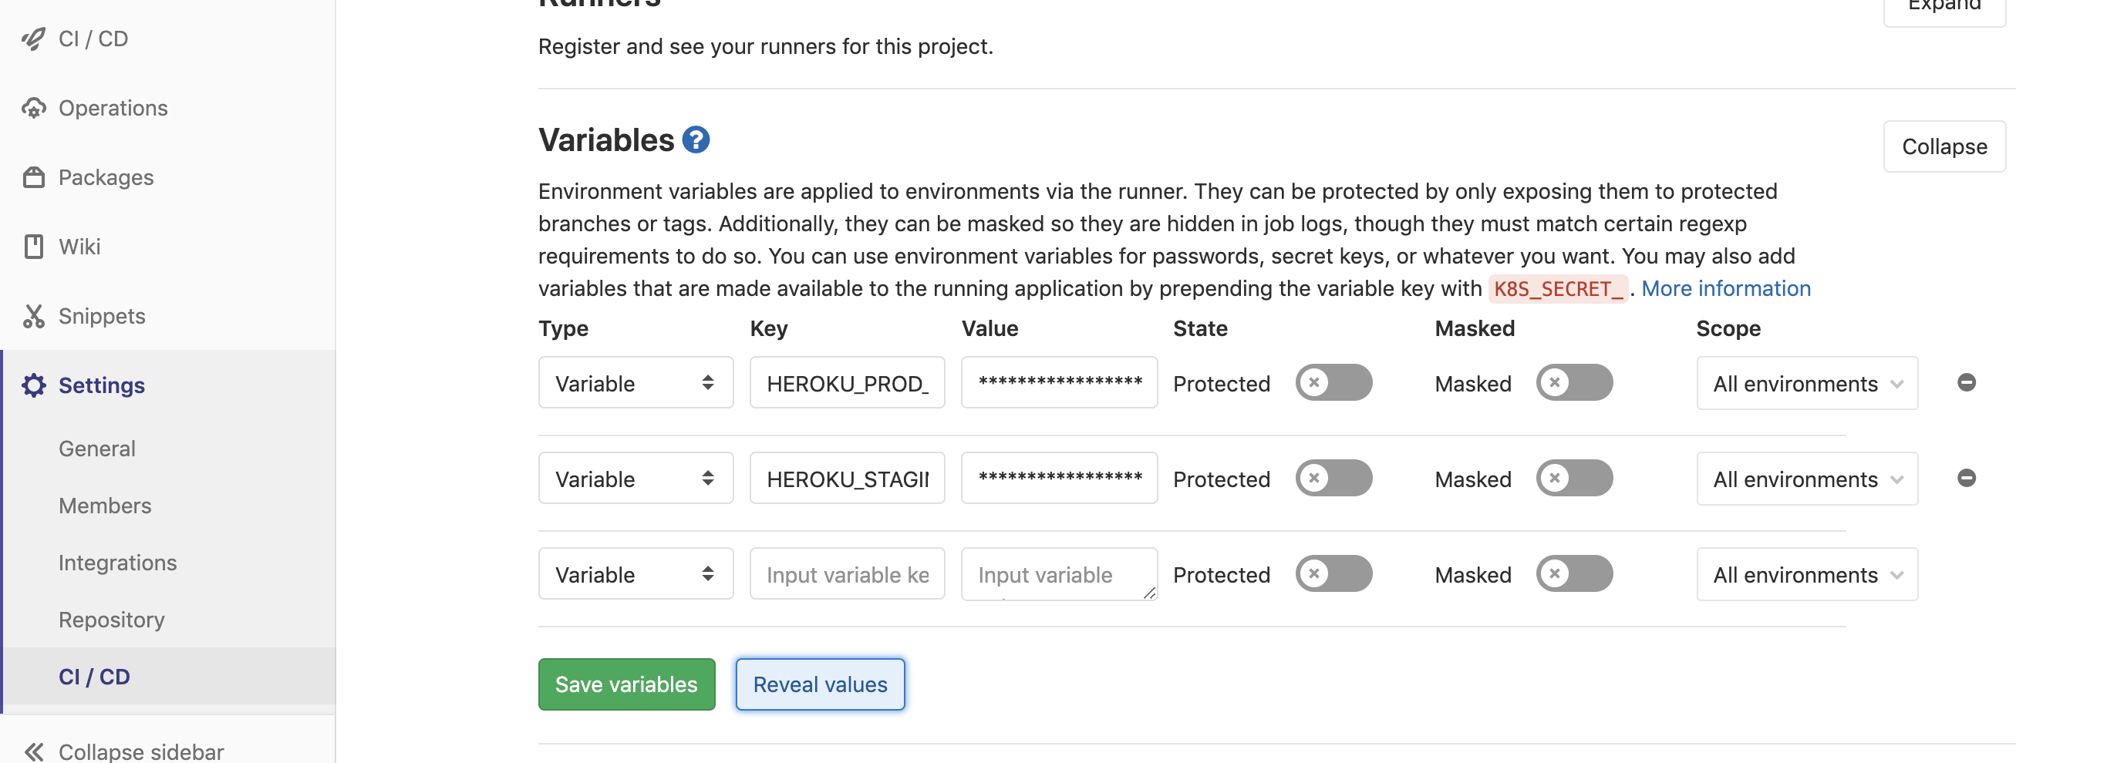Image resolution: width=2124 pixels, height=763 pixels.
Task: Toggle Protected for HEROKU_PROD variable
Action: pyautogui.click(x=1333, y=382)
